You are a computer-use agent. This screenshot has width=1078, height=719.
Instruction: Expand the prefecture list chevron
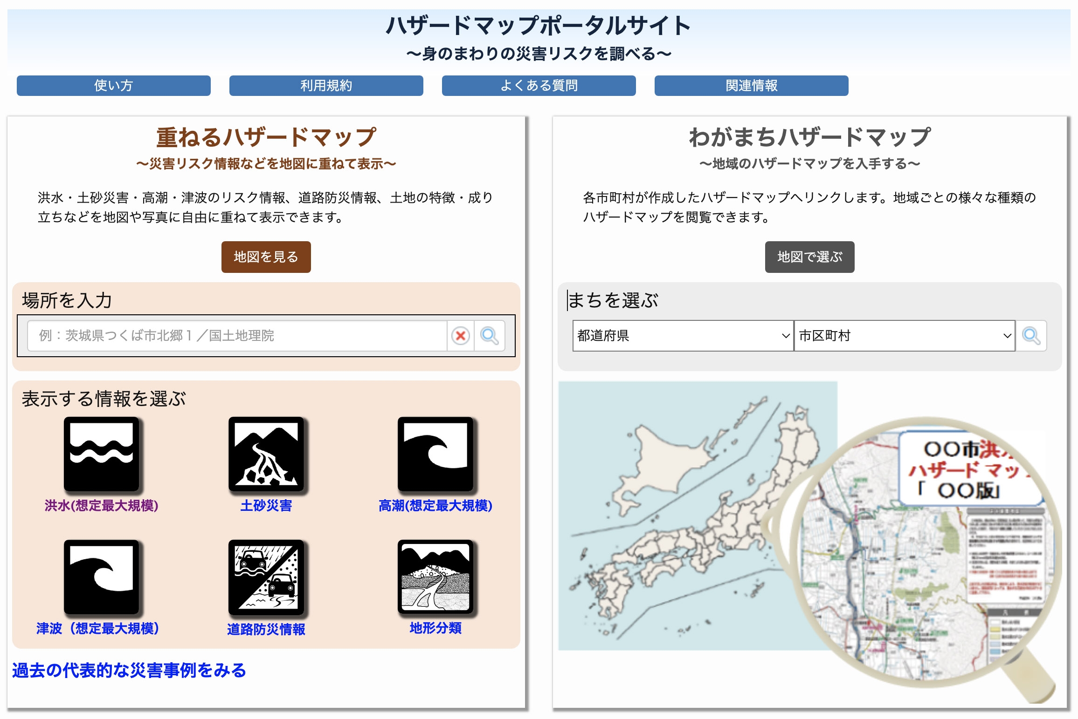coord(782,336)
